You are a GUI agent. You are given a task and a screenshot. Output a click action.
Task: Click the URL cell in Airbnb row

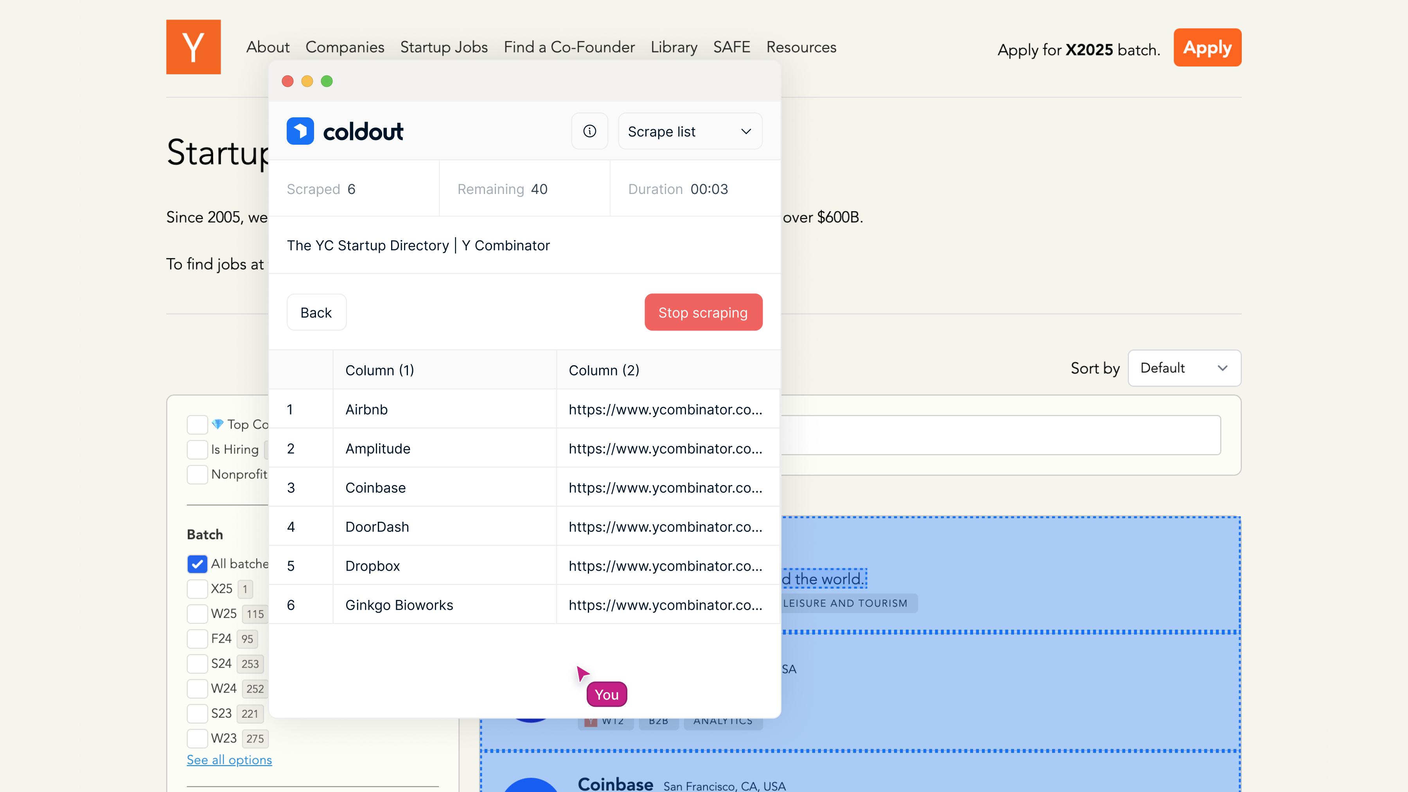[x=668, y=409]
